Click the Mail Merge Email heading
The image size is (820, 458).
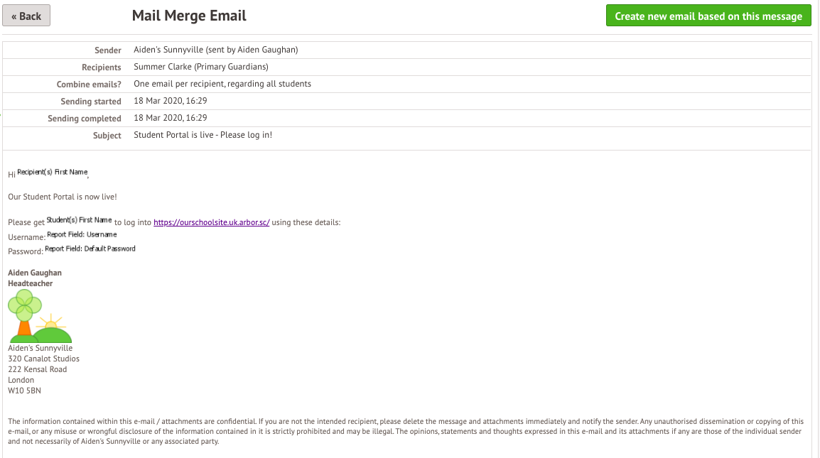point(189,16)
